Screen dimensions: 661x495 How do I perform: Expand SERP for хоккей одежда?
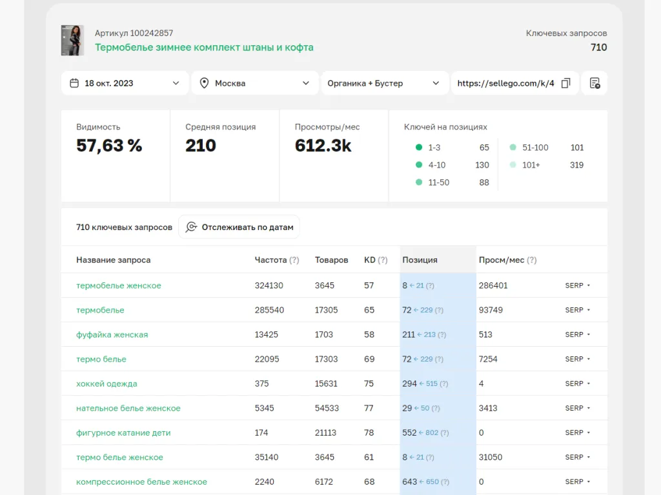578,383
